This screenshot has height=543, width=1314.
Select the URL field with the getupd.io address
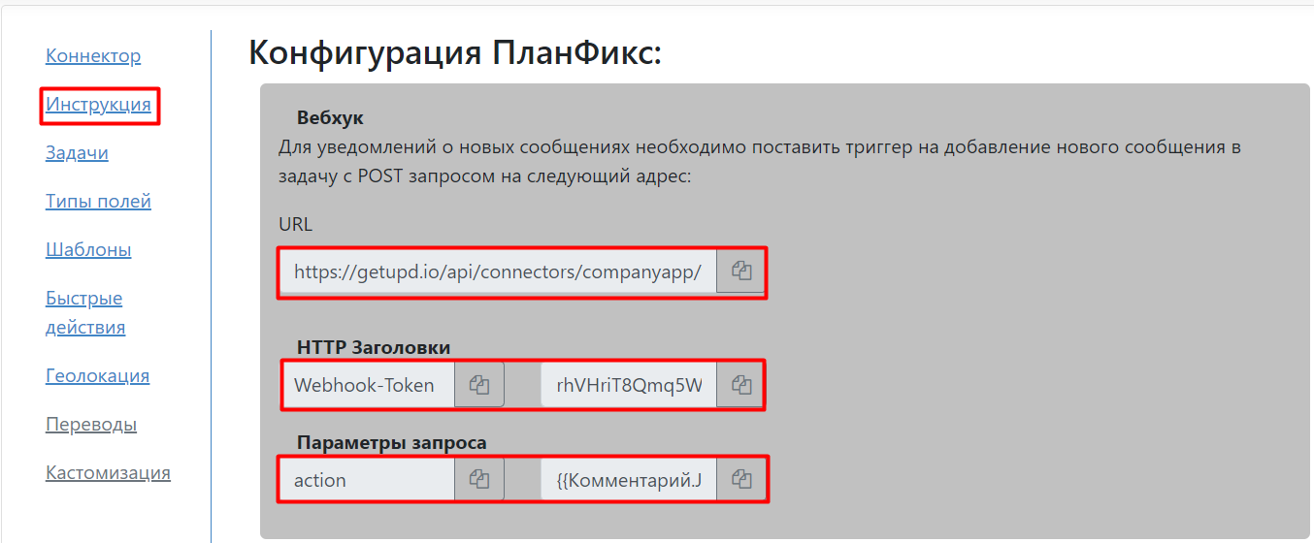coord(499,271)
